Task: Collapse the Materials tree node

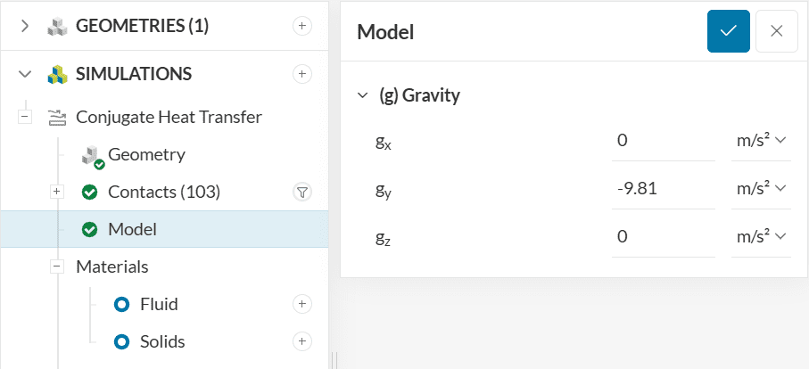Action: 57,266
